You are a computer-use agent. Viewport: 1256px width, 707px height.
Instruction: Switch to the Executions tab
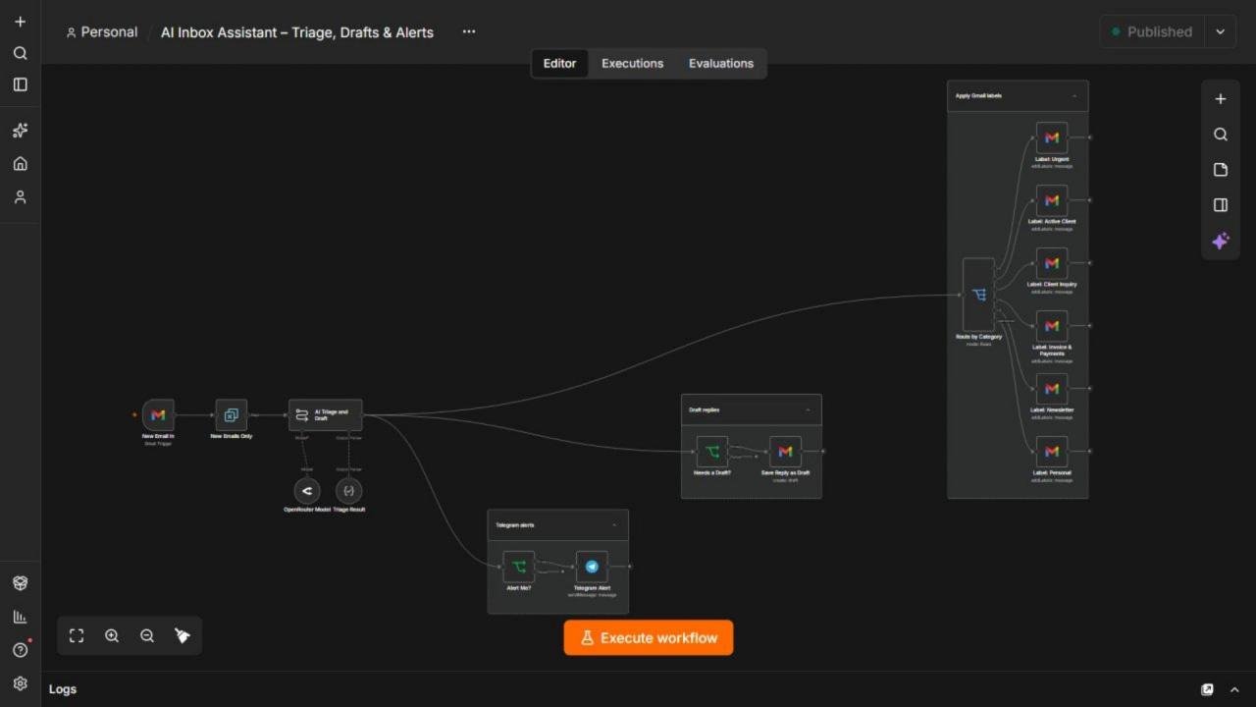[x=633, y=63]
